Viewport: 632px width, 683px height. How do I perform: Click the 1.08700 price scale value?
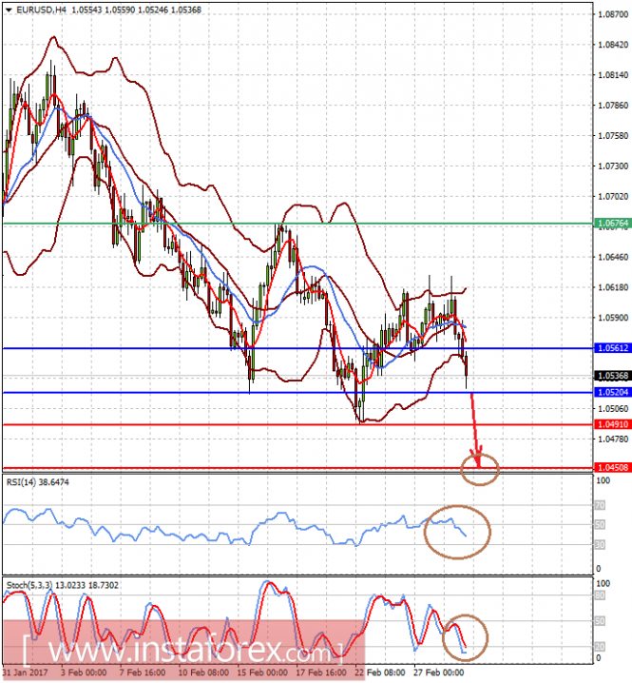pos(613,14)
